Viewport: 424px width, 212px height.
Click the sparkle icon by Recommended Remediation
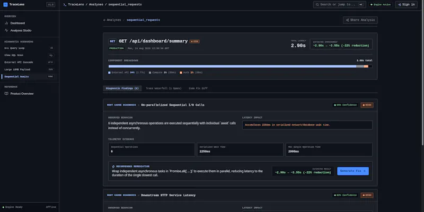pos(113,166)
